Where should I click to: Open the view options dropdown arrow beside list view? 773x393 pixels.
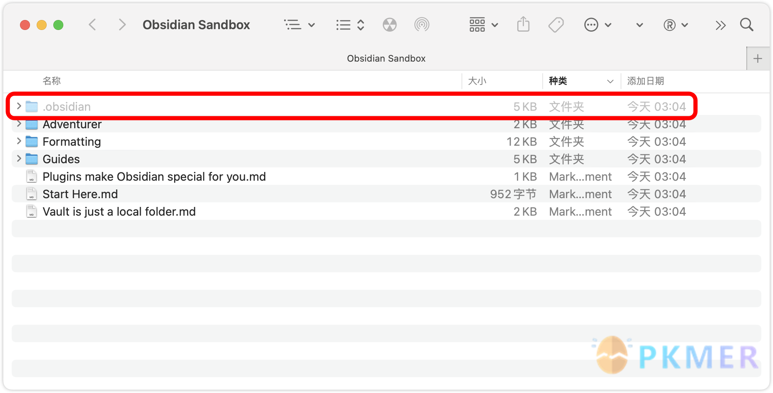[312, 25]
